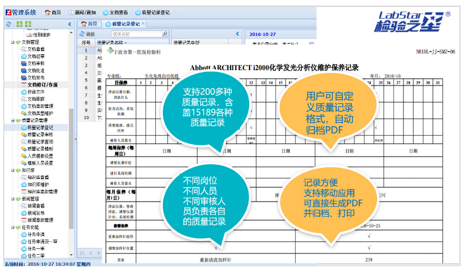Open 任务申请 in the tree
The height and width of the screenshot is (269, 463).
(36, 234)
